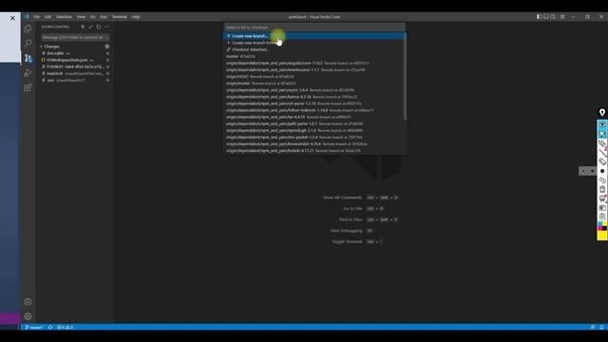Open changed file 'slnx.sqlite'
Screen dimensions: 608x342
click(75, 53)
